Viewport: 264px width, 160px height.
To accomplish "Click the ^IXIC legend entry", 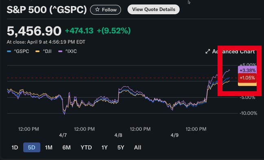I will [68, 51].
